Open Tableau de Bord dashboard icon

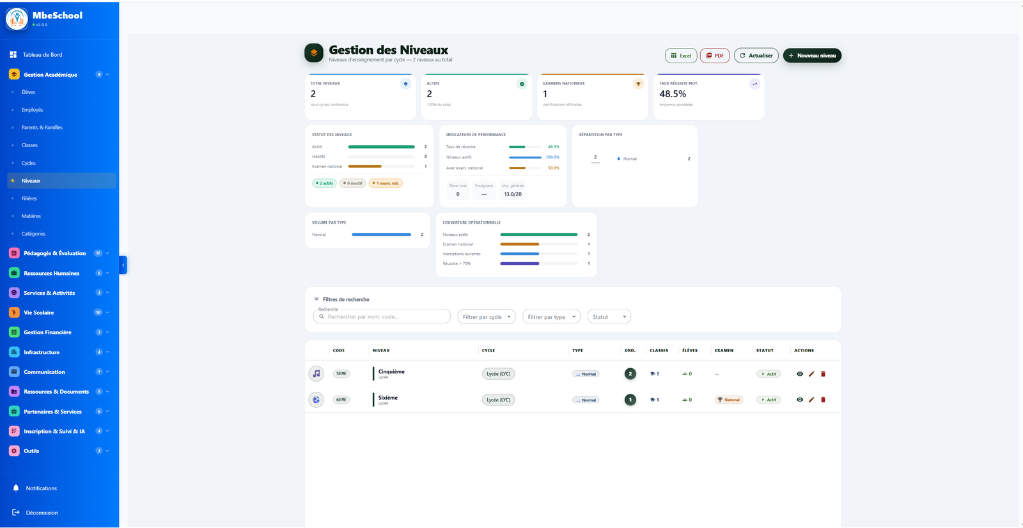(13, 55)
